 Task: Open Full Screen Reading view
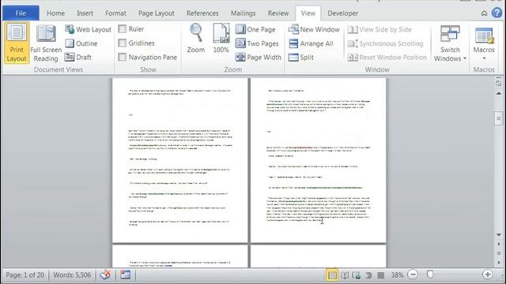pos(46,43)
